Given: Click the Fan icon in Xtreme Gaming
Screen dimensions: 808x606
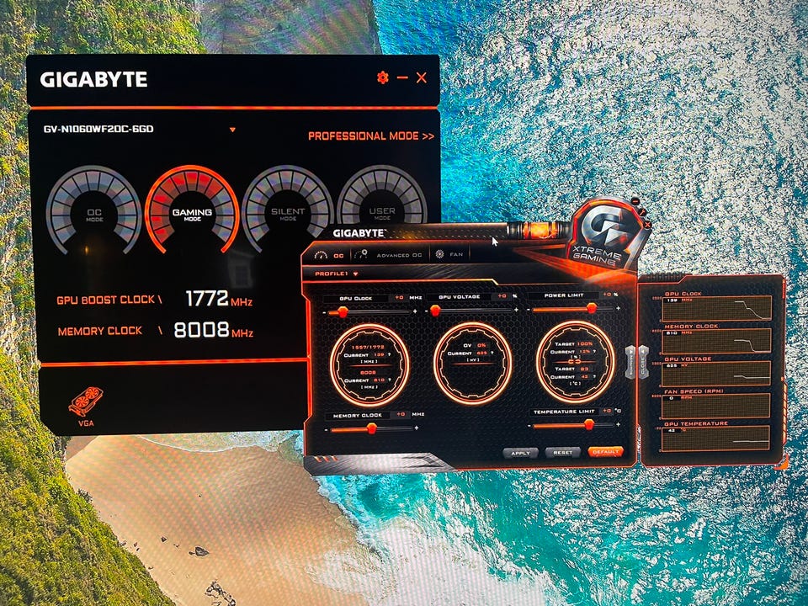Looking at the screenshot, I should (x=439, y=254).
